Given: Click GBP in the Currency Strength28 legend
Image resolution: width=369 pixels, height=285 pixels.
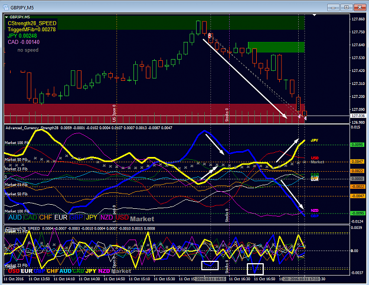Looking at the screenshot, I should pyautogui.click(x=76, y=217).
